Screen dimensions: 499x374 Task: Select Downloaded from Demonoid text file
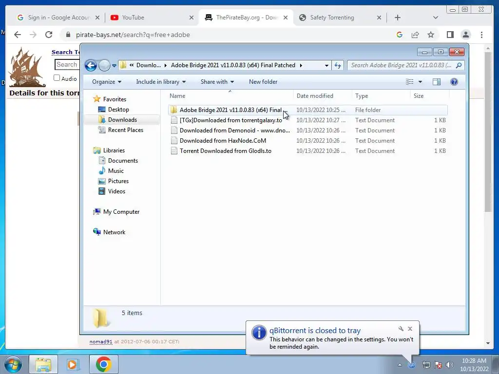pos(308,131)
